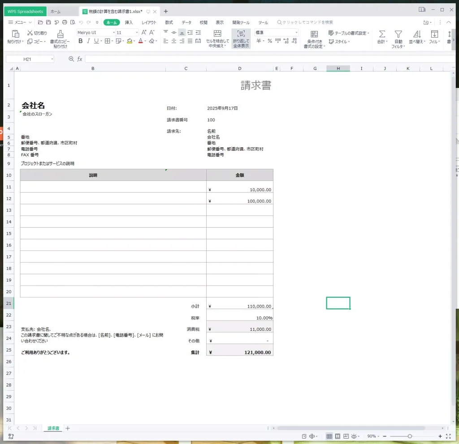Click the テーブルの書式設定 button
The height and width of the screenshot is (444, 459).
tap(349, 33)
